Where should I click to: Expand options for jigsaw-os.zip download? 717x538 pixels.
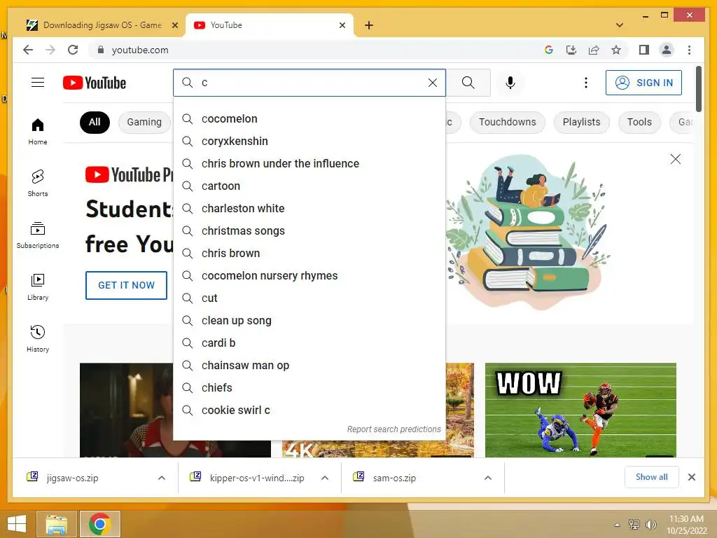[x=162, y=478]
